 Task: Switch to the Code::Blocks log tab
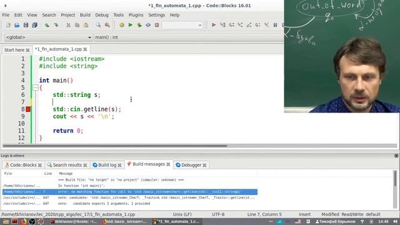(x=23, y=165)
